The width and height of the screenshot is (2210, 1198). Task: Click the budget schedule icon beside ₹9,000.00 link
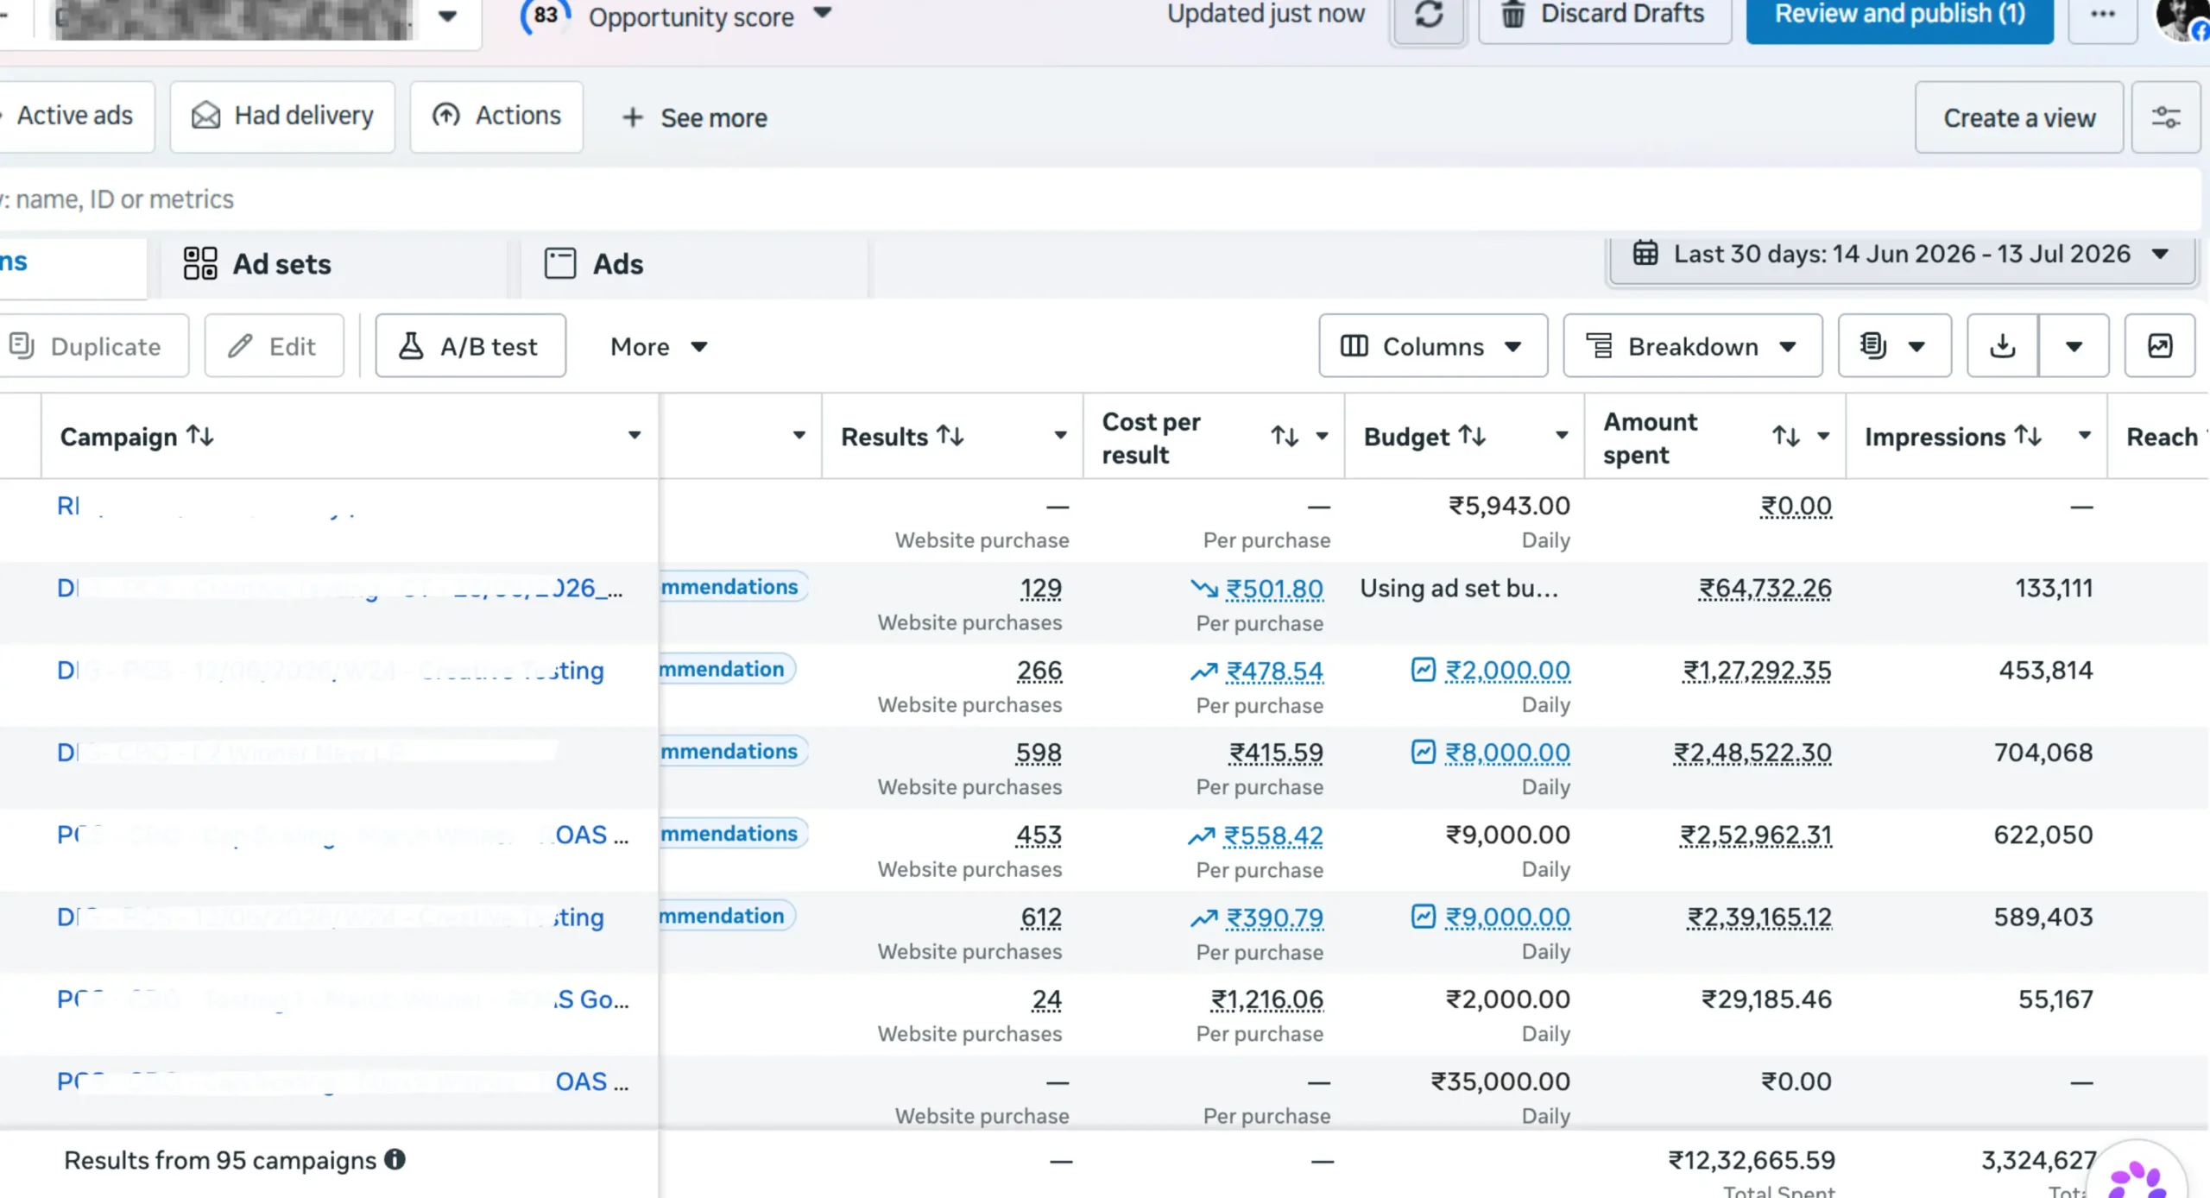[1424, 917]
